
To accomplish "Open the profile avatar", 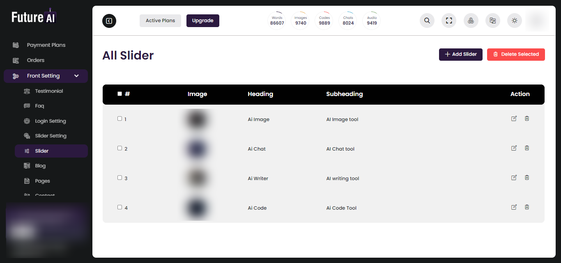I will [x=537, y=21].
